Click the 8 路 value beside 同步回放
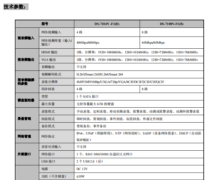The height and width of the screenshot is (180, 209). (x=145, y=89)
